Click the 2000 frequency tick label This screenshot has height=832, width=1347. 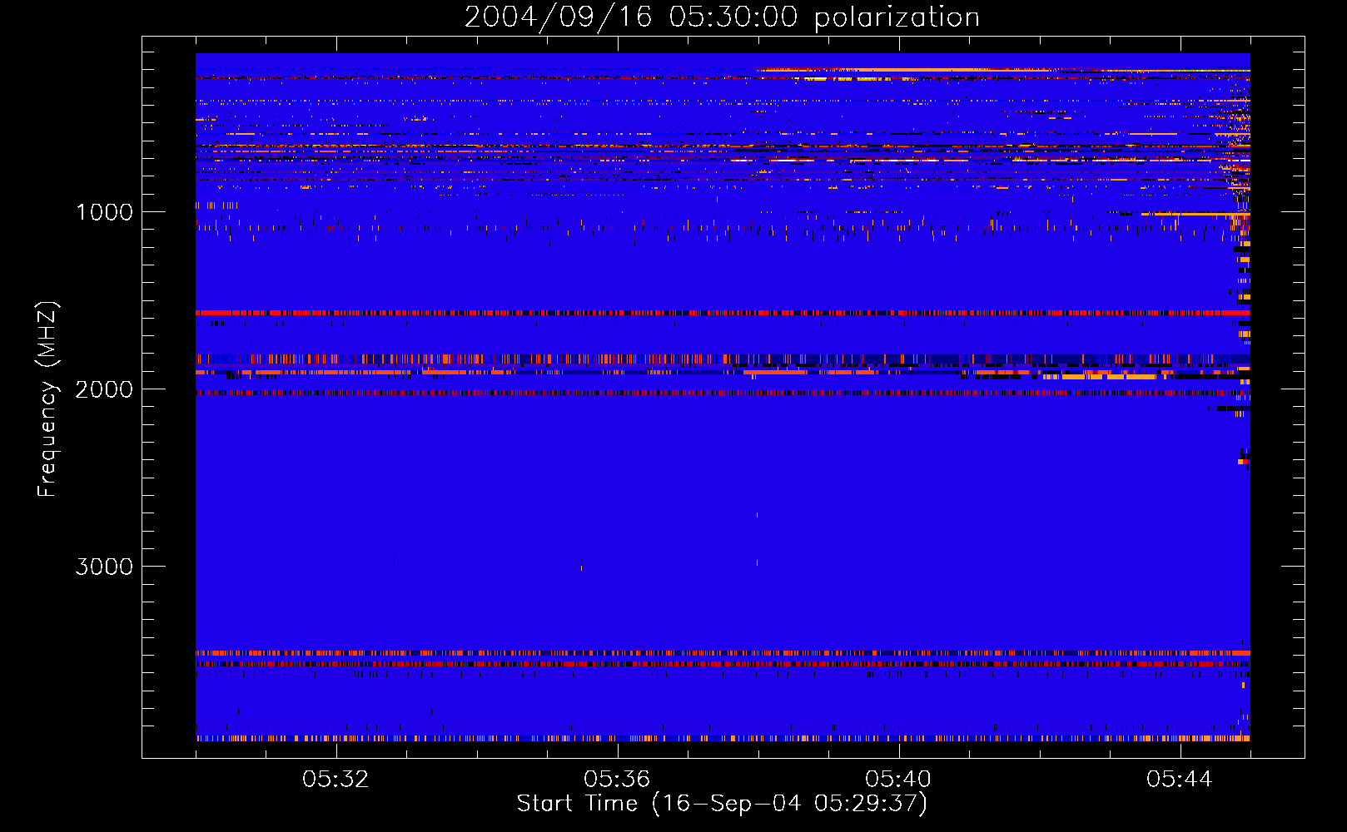pos(104,389)
